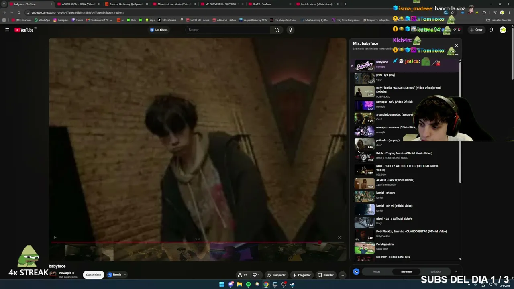The width and height of the screenshot is (514, 289).
Task: Open Spotify from the taskbar
Action: [x=248, y=284]
